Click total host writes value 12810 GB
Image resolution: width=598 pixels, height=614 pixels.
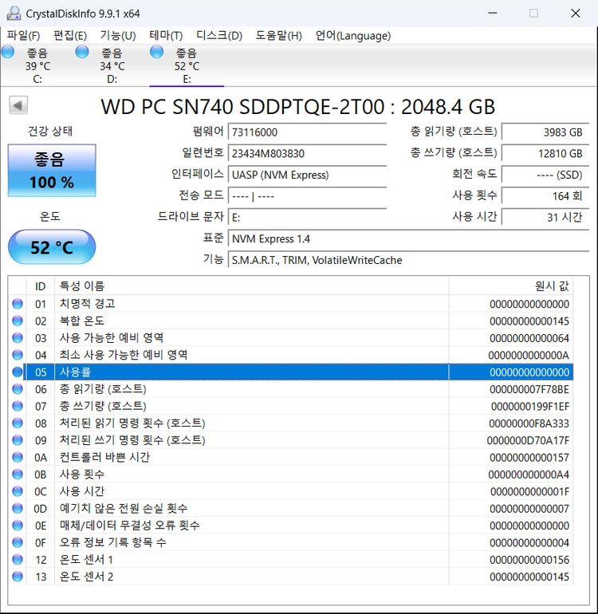pyautogui.click(x=545, y=153)
